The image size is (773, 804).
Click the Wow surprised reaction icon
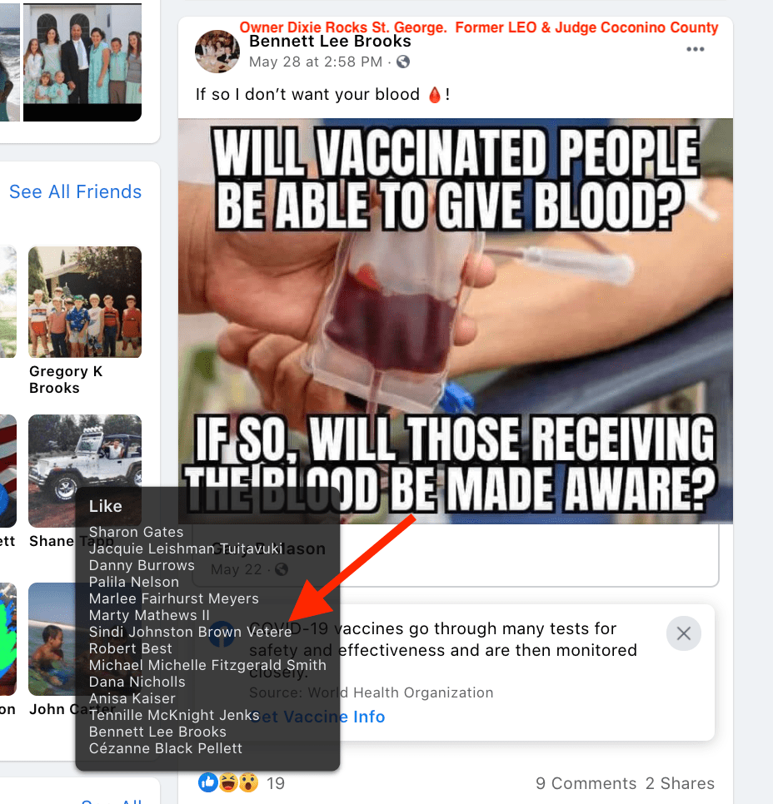pos(248,782)
